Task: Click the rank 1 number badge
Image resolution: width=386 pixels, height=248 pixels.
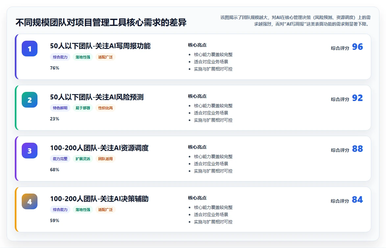Action: [30, 49]
